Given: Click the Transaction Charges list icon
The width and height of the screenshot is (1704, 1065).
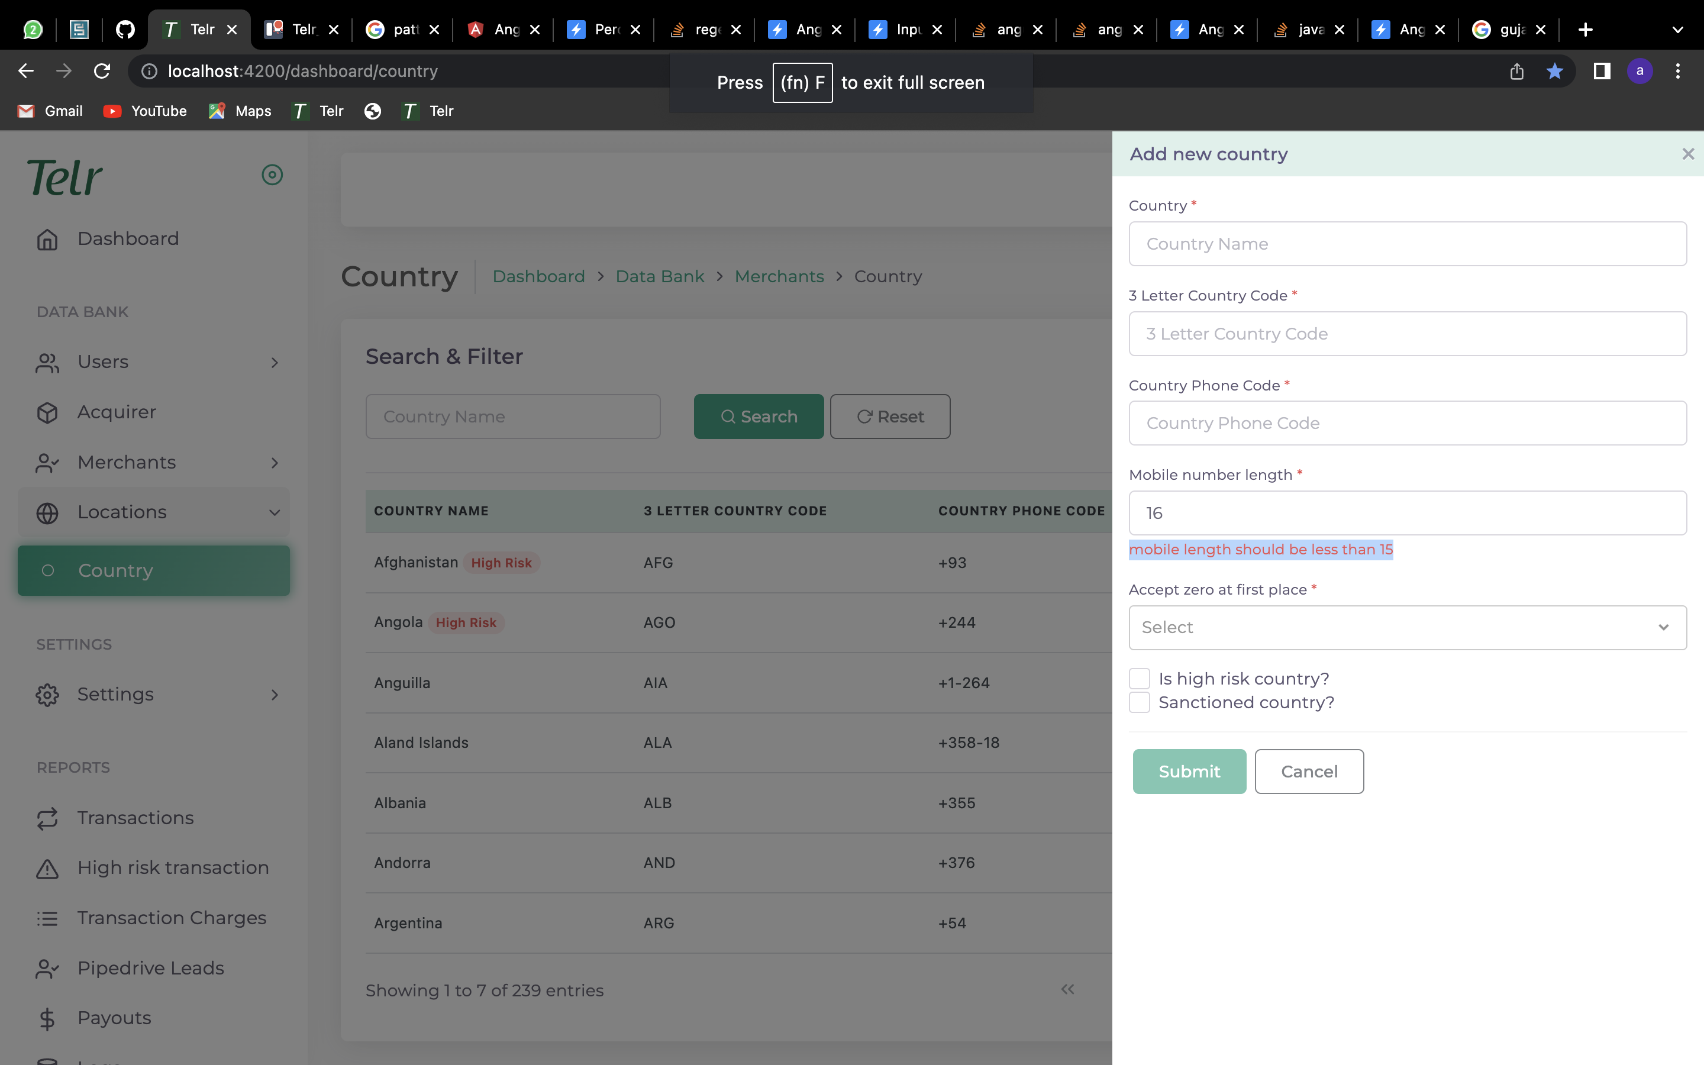Looking at the screenshot, I should [x=47, y=918].
